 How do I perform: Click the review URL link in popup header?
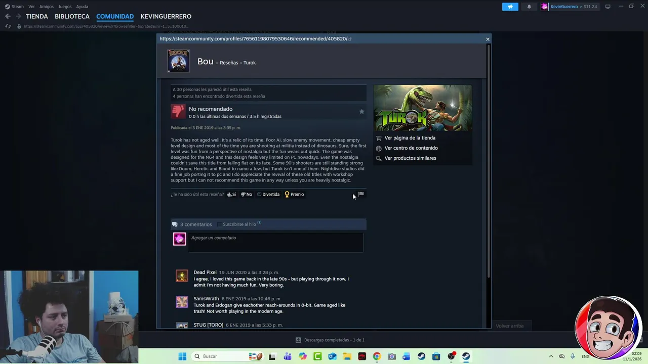[x=255, y=39]
